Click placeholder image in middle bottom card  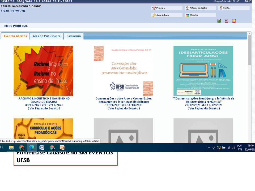(123, 131)
